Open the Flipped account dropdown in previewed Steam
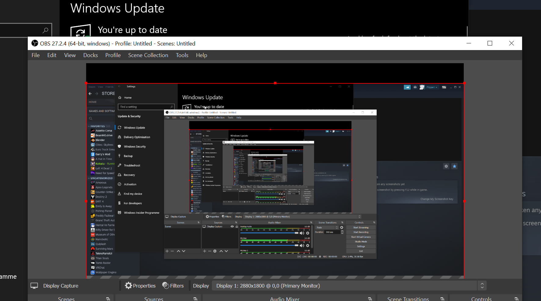 [432, 87]
